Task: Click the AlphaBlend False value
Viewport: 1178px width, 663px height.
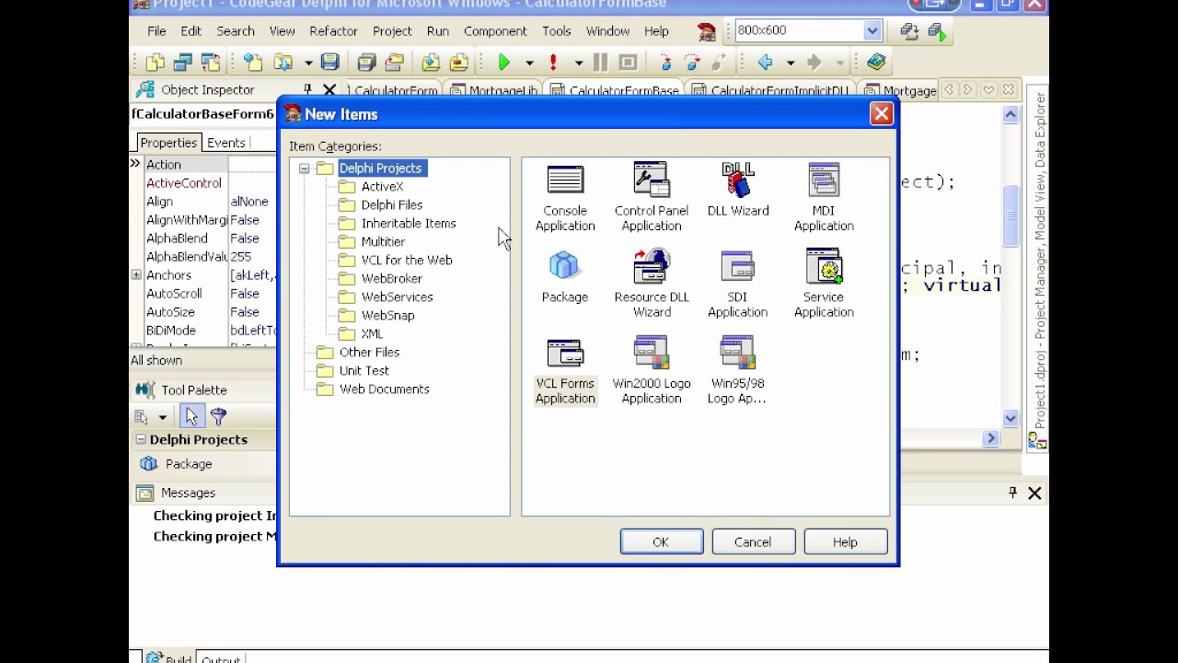Action: [x=245, y=238]
